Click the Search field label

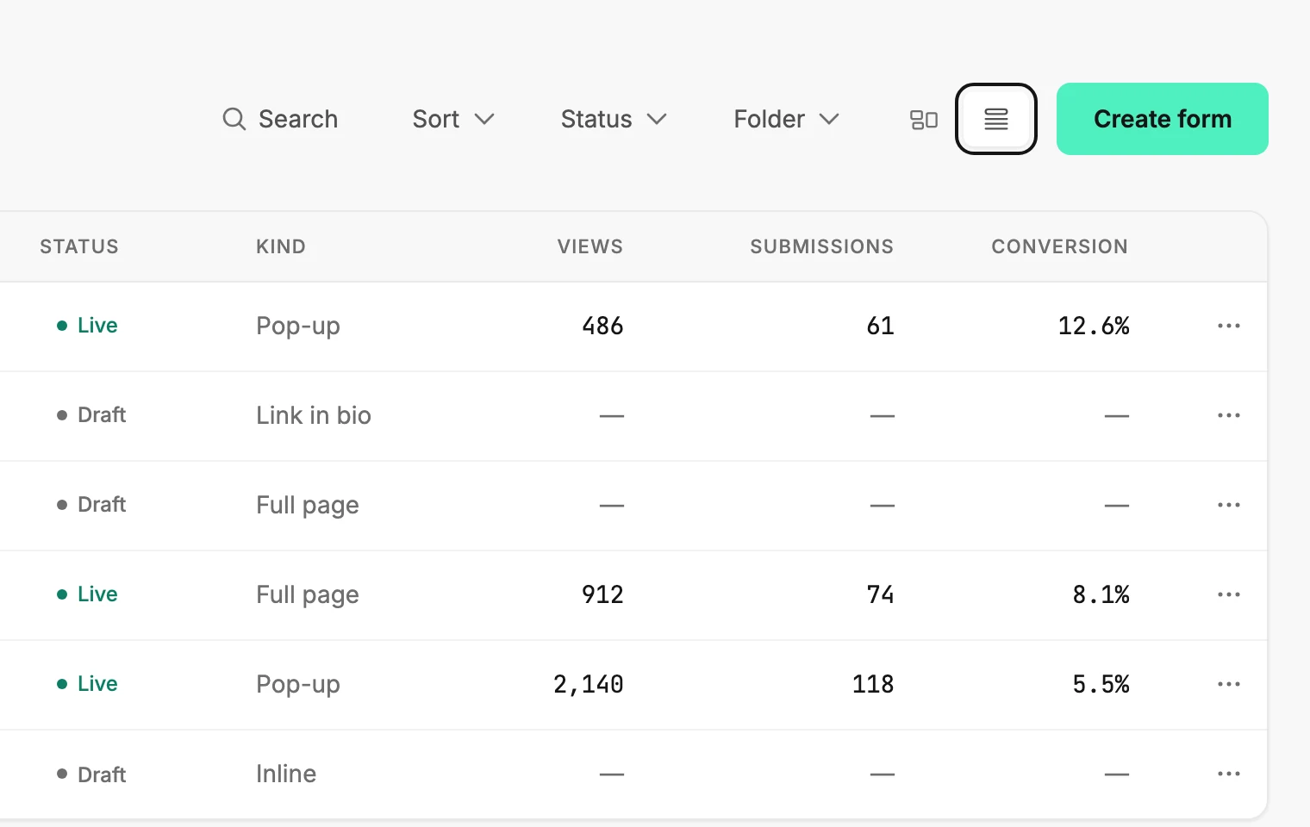coord(298,119)
